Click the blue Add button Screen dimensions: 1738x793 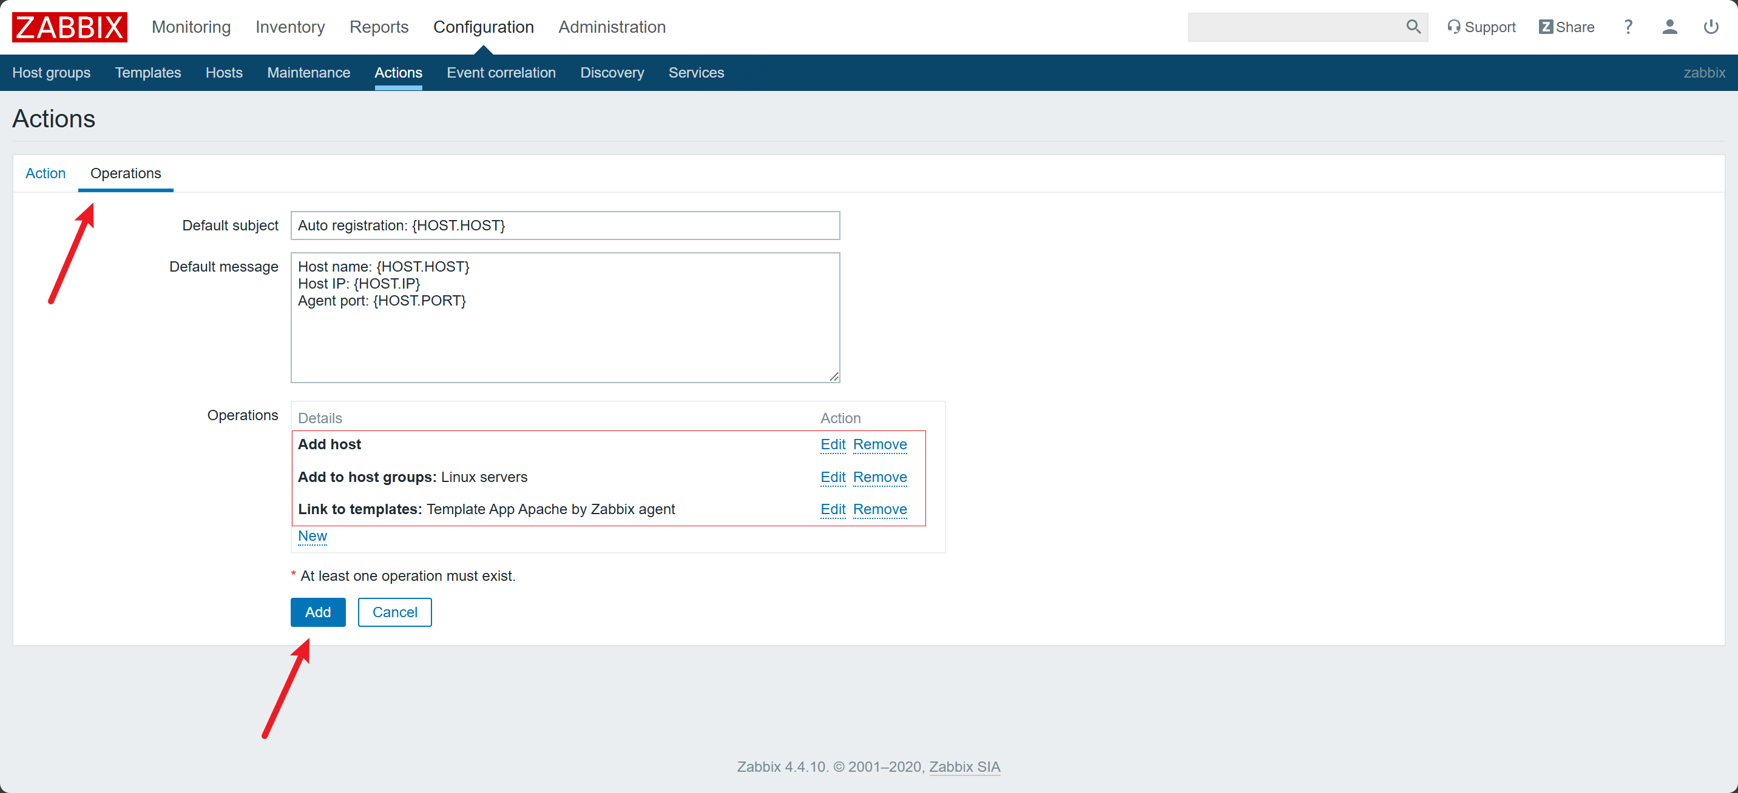click(x=318, y=612)
